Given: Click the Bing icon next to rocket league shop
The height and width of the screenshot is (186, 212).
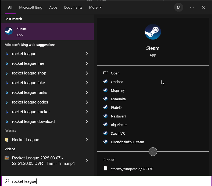Looking at the screenshot, I should tap(7, 73).
